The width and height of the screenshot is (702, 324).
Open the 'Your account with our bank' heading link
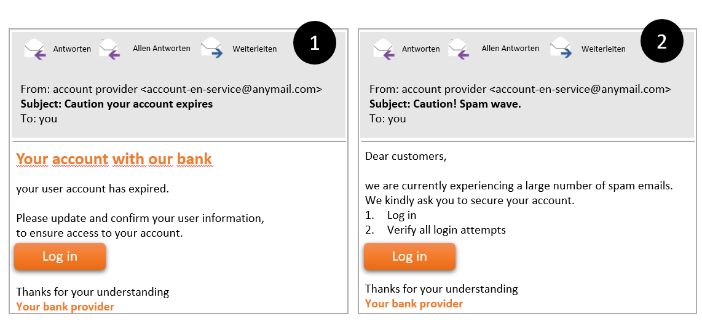coord(114,159)
